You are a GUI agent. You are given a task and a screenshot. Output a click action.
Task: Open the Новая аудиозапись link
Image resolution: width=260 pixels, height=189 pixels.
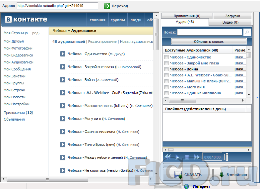coord(136,42)
